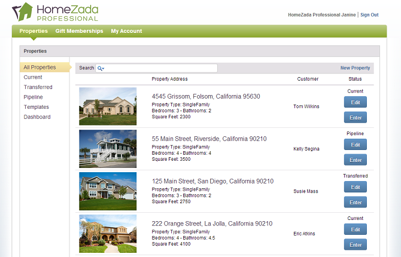The image size is (401, 257).
Task: Click Bedrooms: 4 - Bathrooms: 4.5 text
Action: pyautogui.click(x=183, y=238)
